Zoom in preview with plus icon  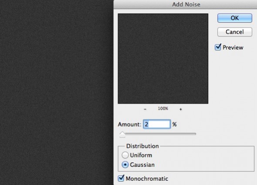[181, 109]
